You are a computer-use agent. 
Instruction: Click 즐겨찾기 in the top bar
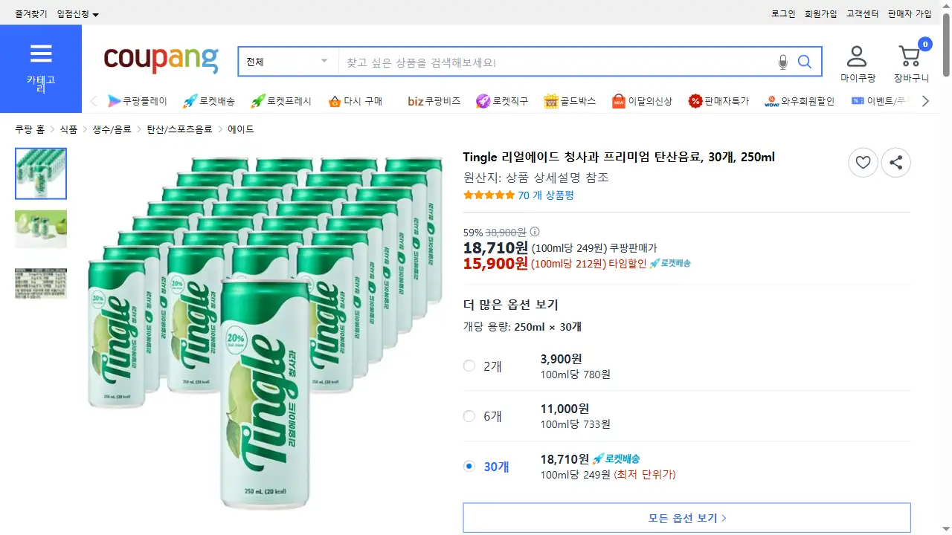(30, 14)
